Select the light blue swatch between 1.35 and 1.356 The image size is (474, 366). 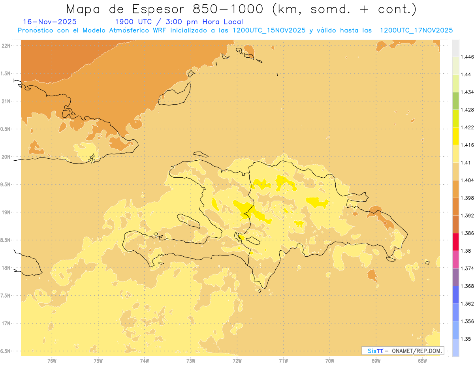[455, 330]
